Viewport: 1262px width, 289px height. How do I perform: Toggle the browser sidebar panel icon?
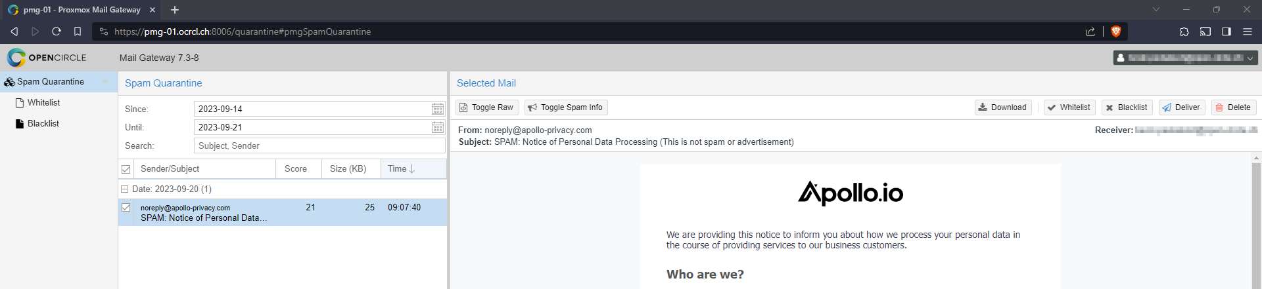point(1226,31)
